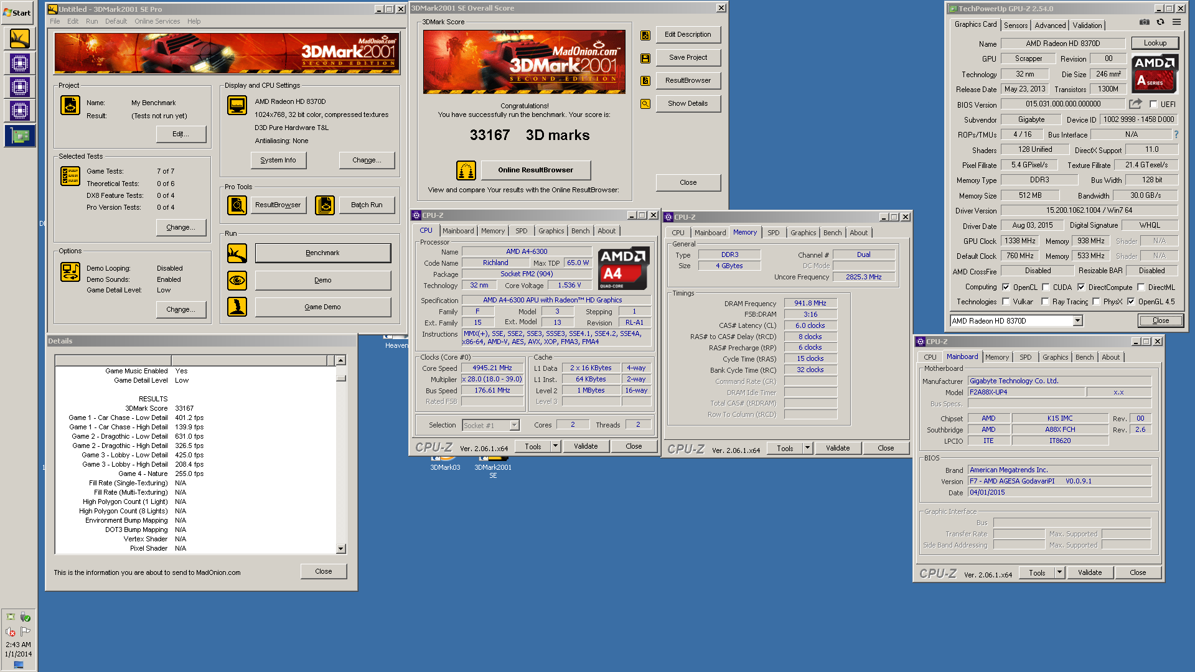This screenshot has width=1195, height=672.
Task: Click the Lookup button in GPU-Z
Action: click(1155, 43)
